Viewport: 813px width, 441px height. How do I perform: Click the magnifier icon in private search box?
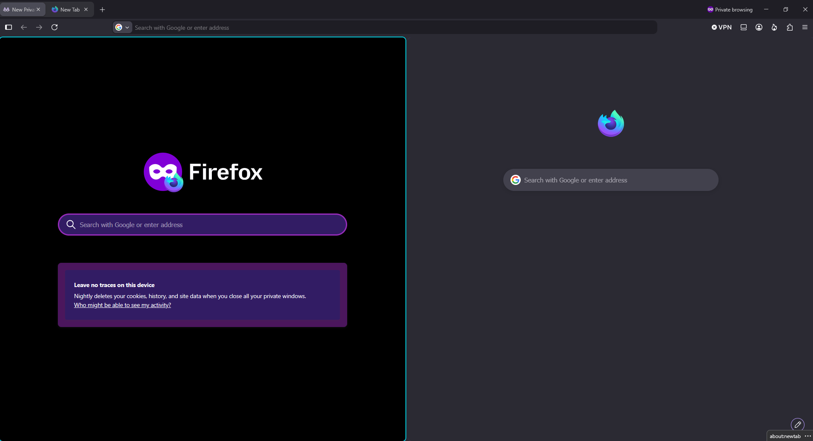point(71,225)
